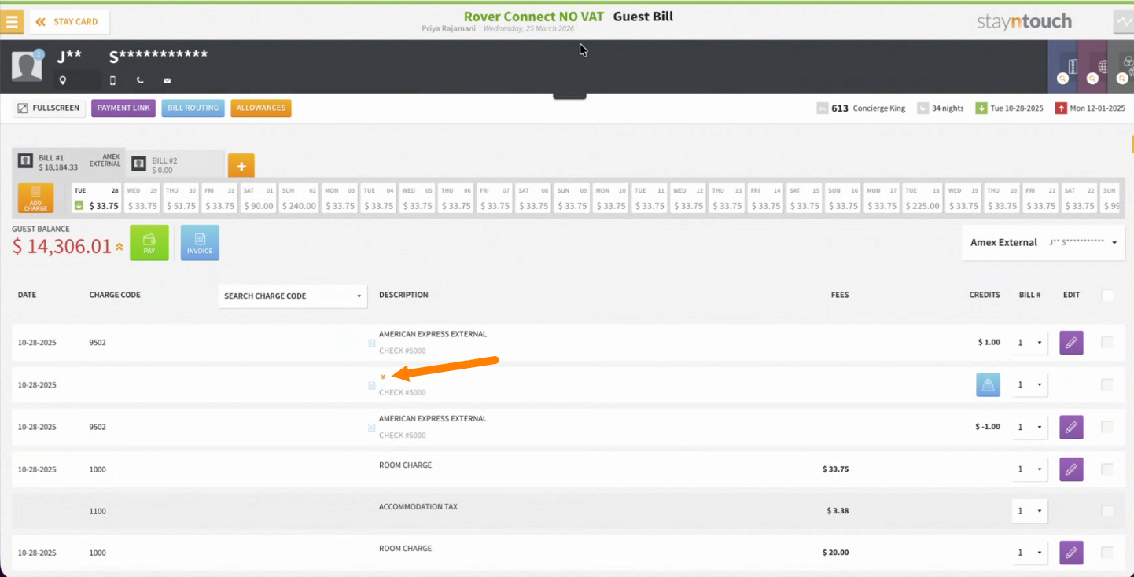Expand the double-chevron in the blank-description row

(383, 377)
